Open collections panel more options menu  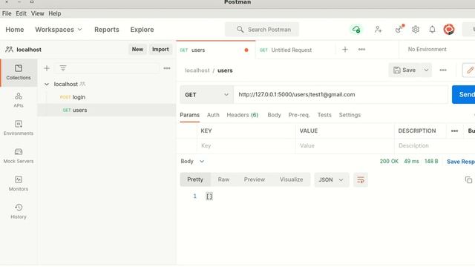click(167, 68)
